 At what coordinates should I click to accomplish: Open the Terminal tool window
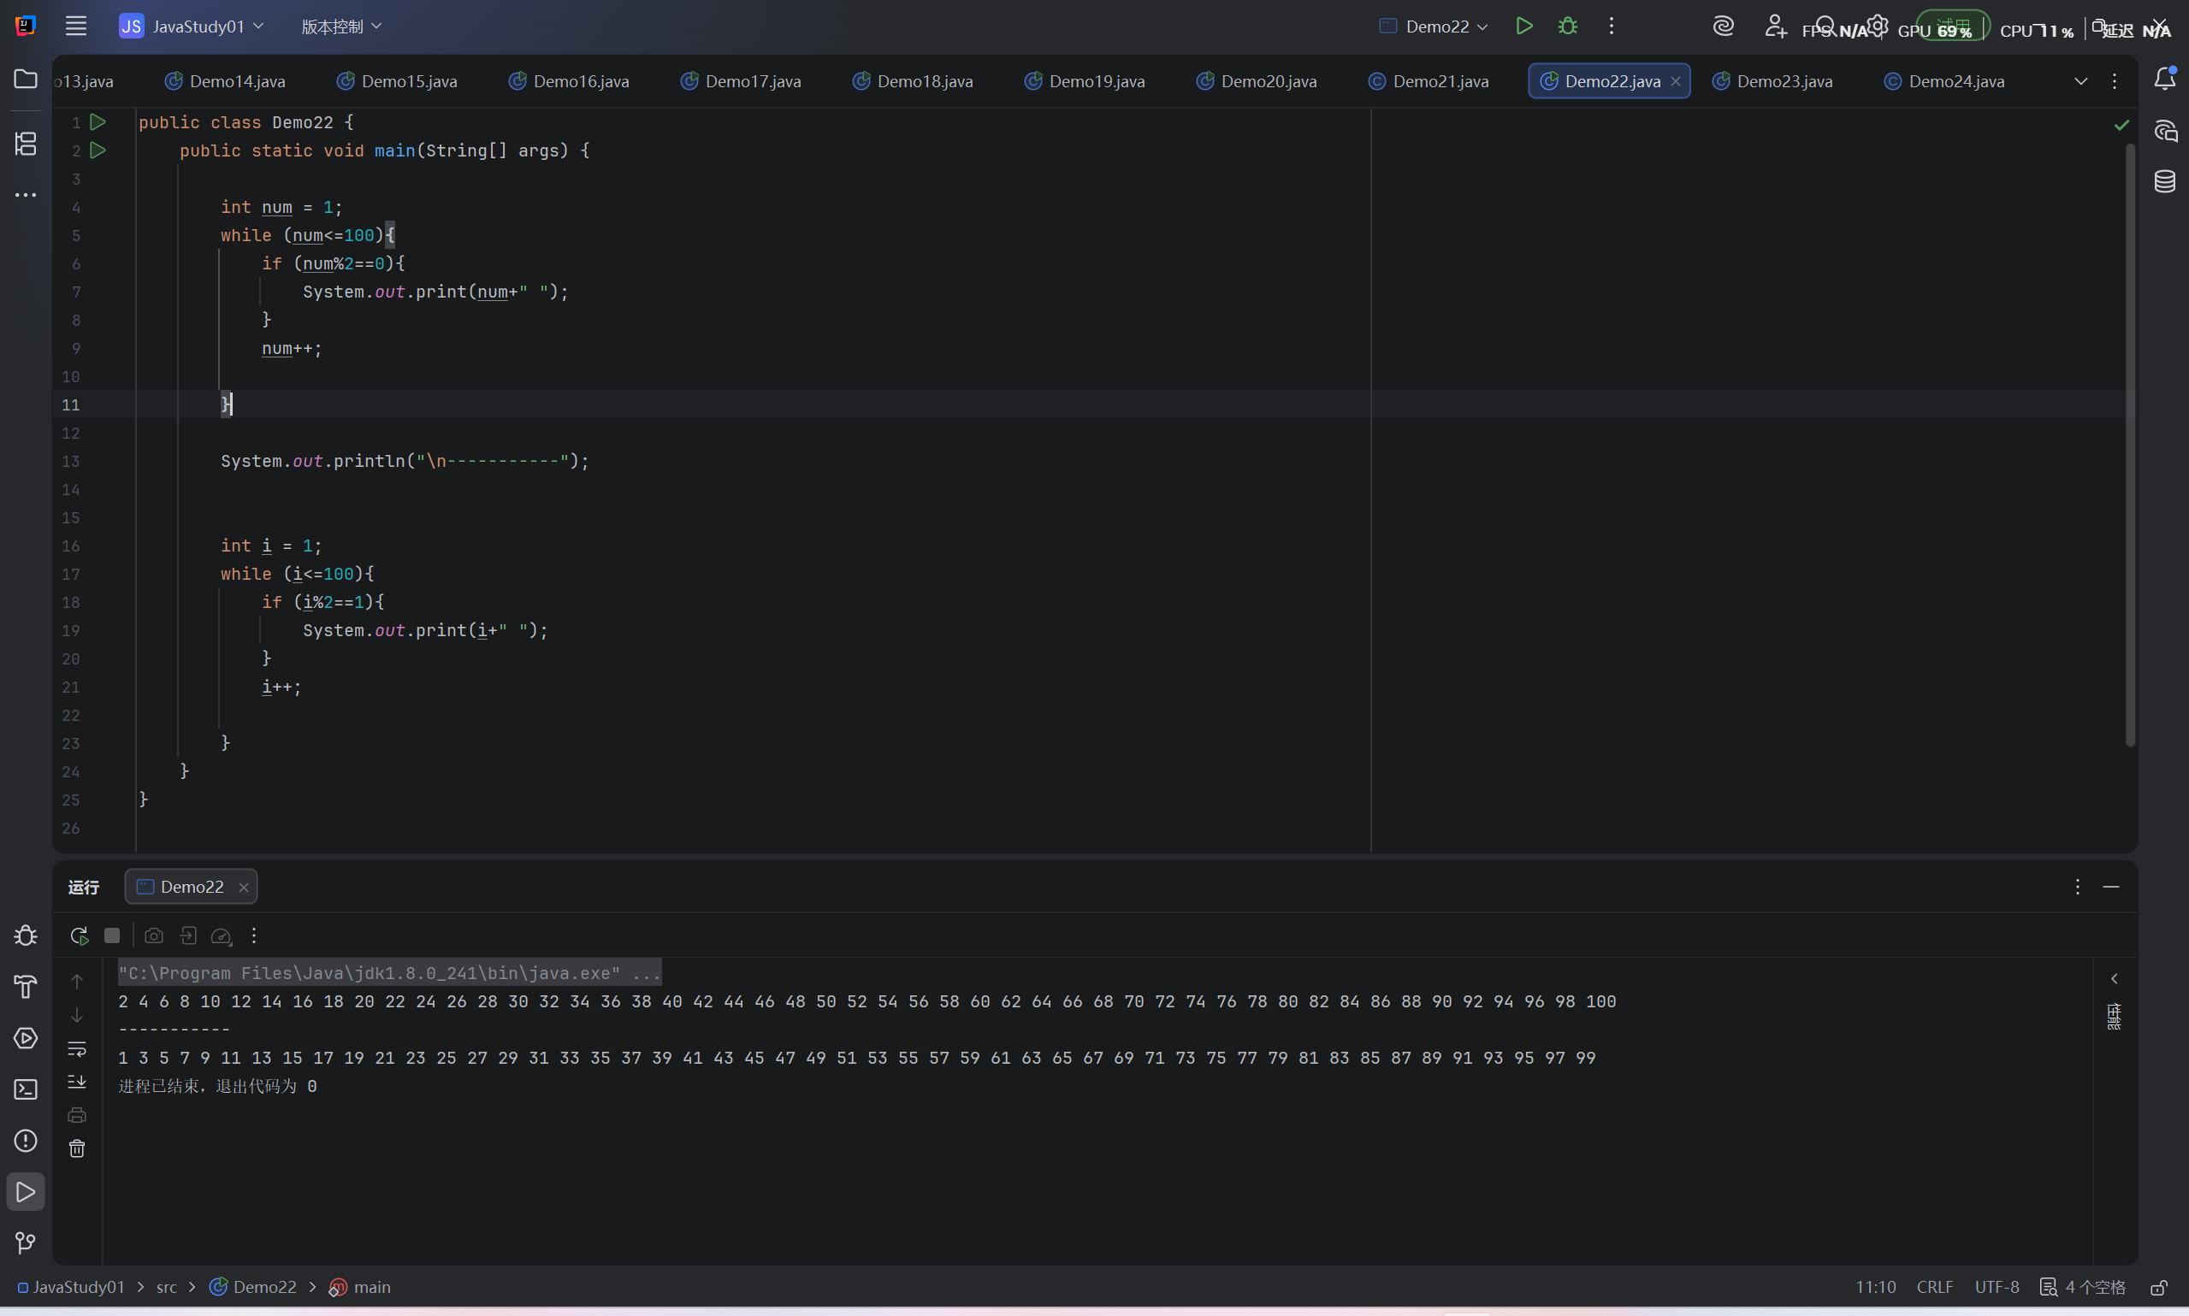pos(26,1089)
